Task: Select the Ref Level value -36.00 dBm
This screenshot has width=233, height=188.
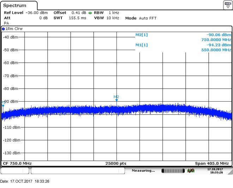Action: point(37,13)
